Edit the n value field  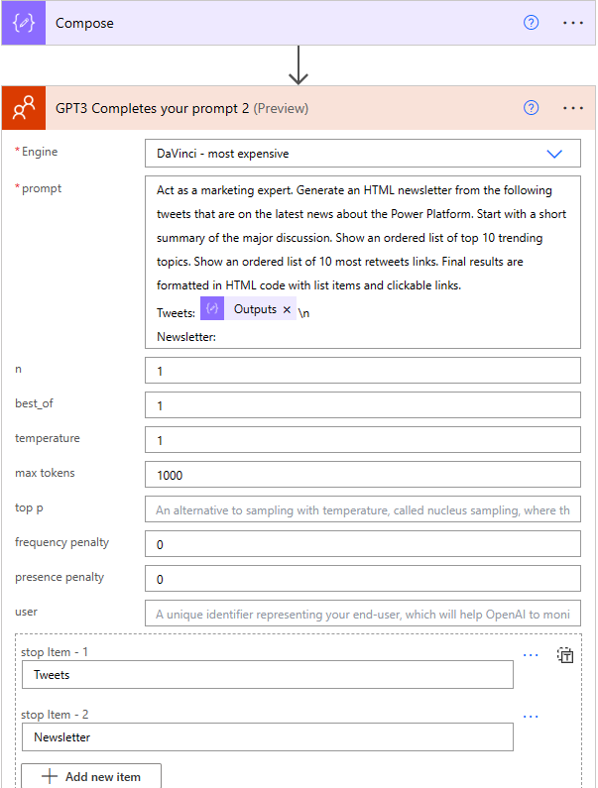click(363, 371)
